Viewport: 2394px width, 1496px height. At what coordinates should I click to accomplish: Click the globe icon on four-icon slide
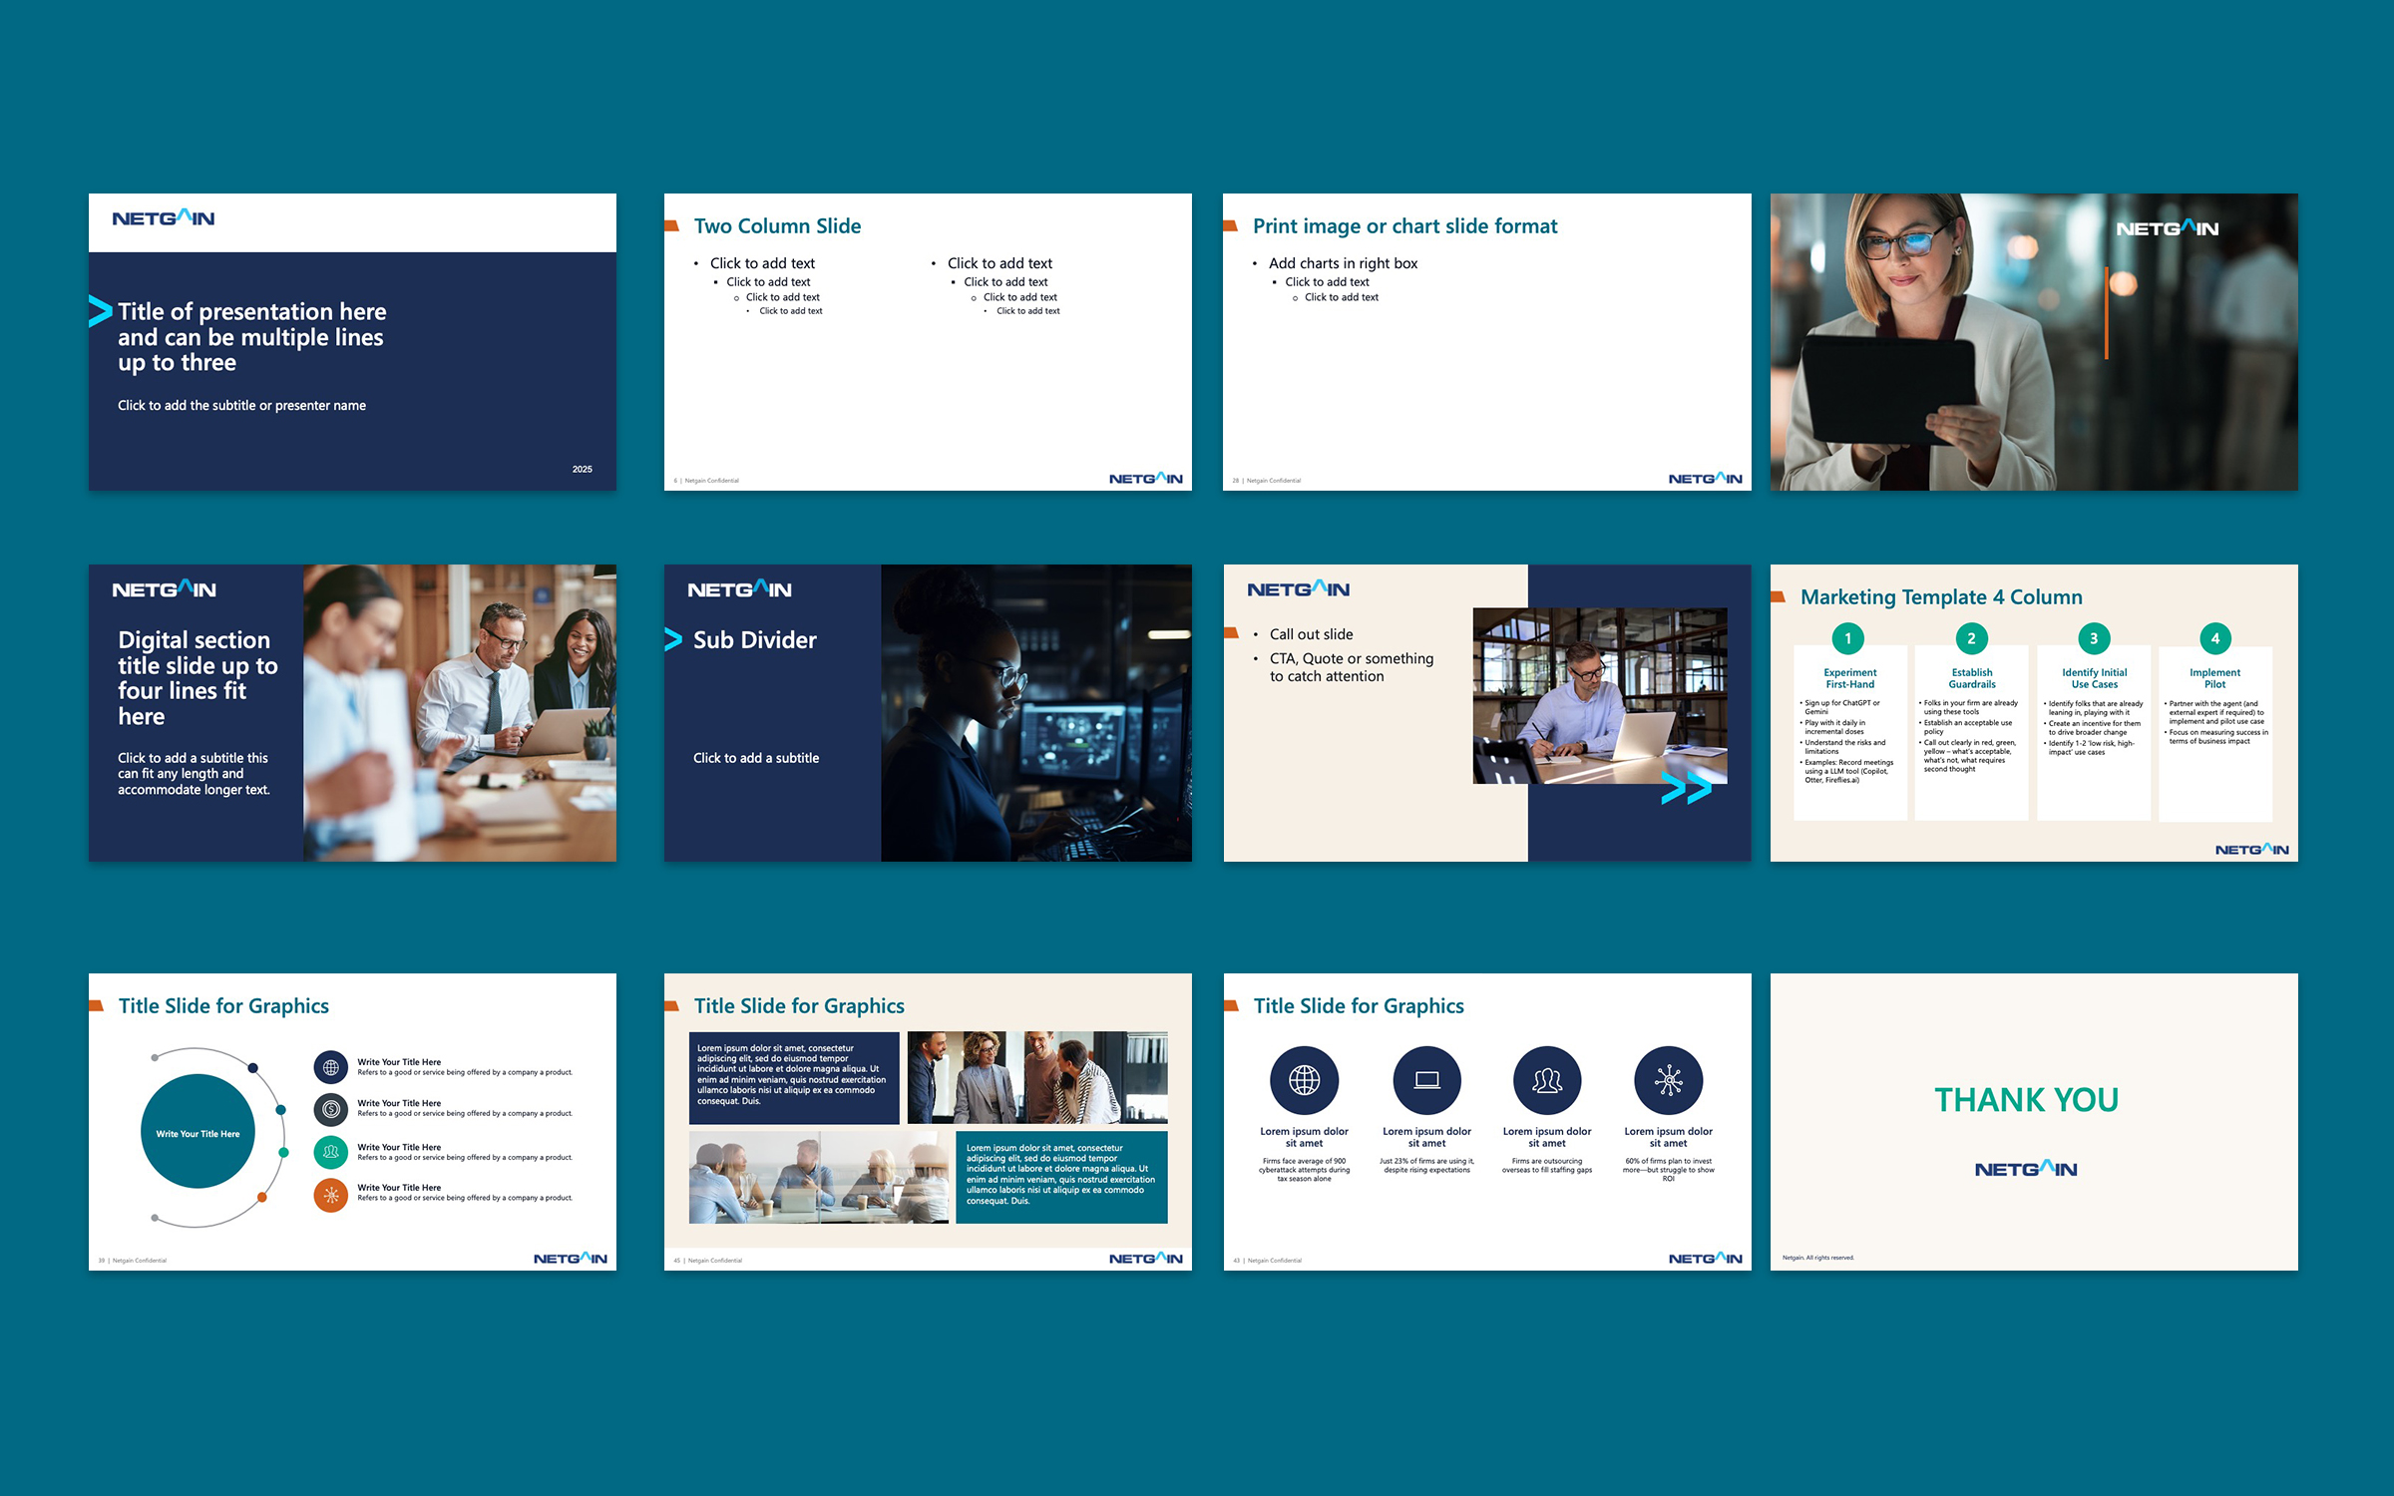click(1304, 1080)
